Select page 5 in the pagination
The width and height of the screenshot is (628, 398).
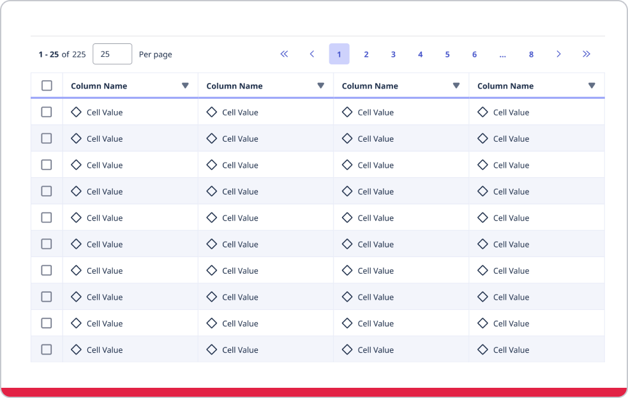(447, 54)
